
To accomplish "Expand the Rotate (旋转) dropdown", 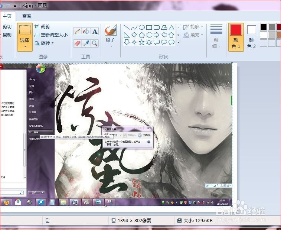I will tap(52, 43).
